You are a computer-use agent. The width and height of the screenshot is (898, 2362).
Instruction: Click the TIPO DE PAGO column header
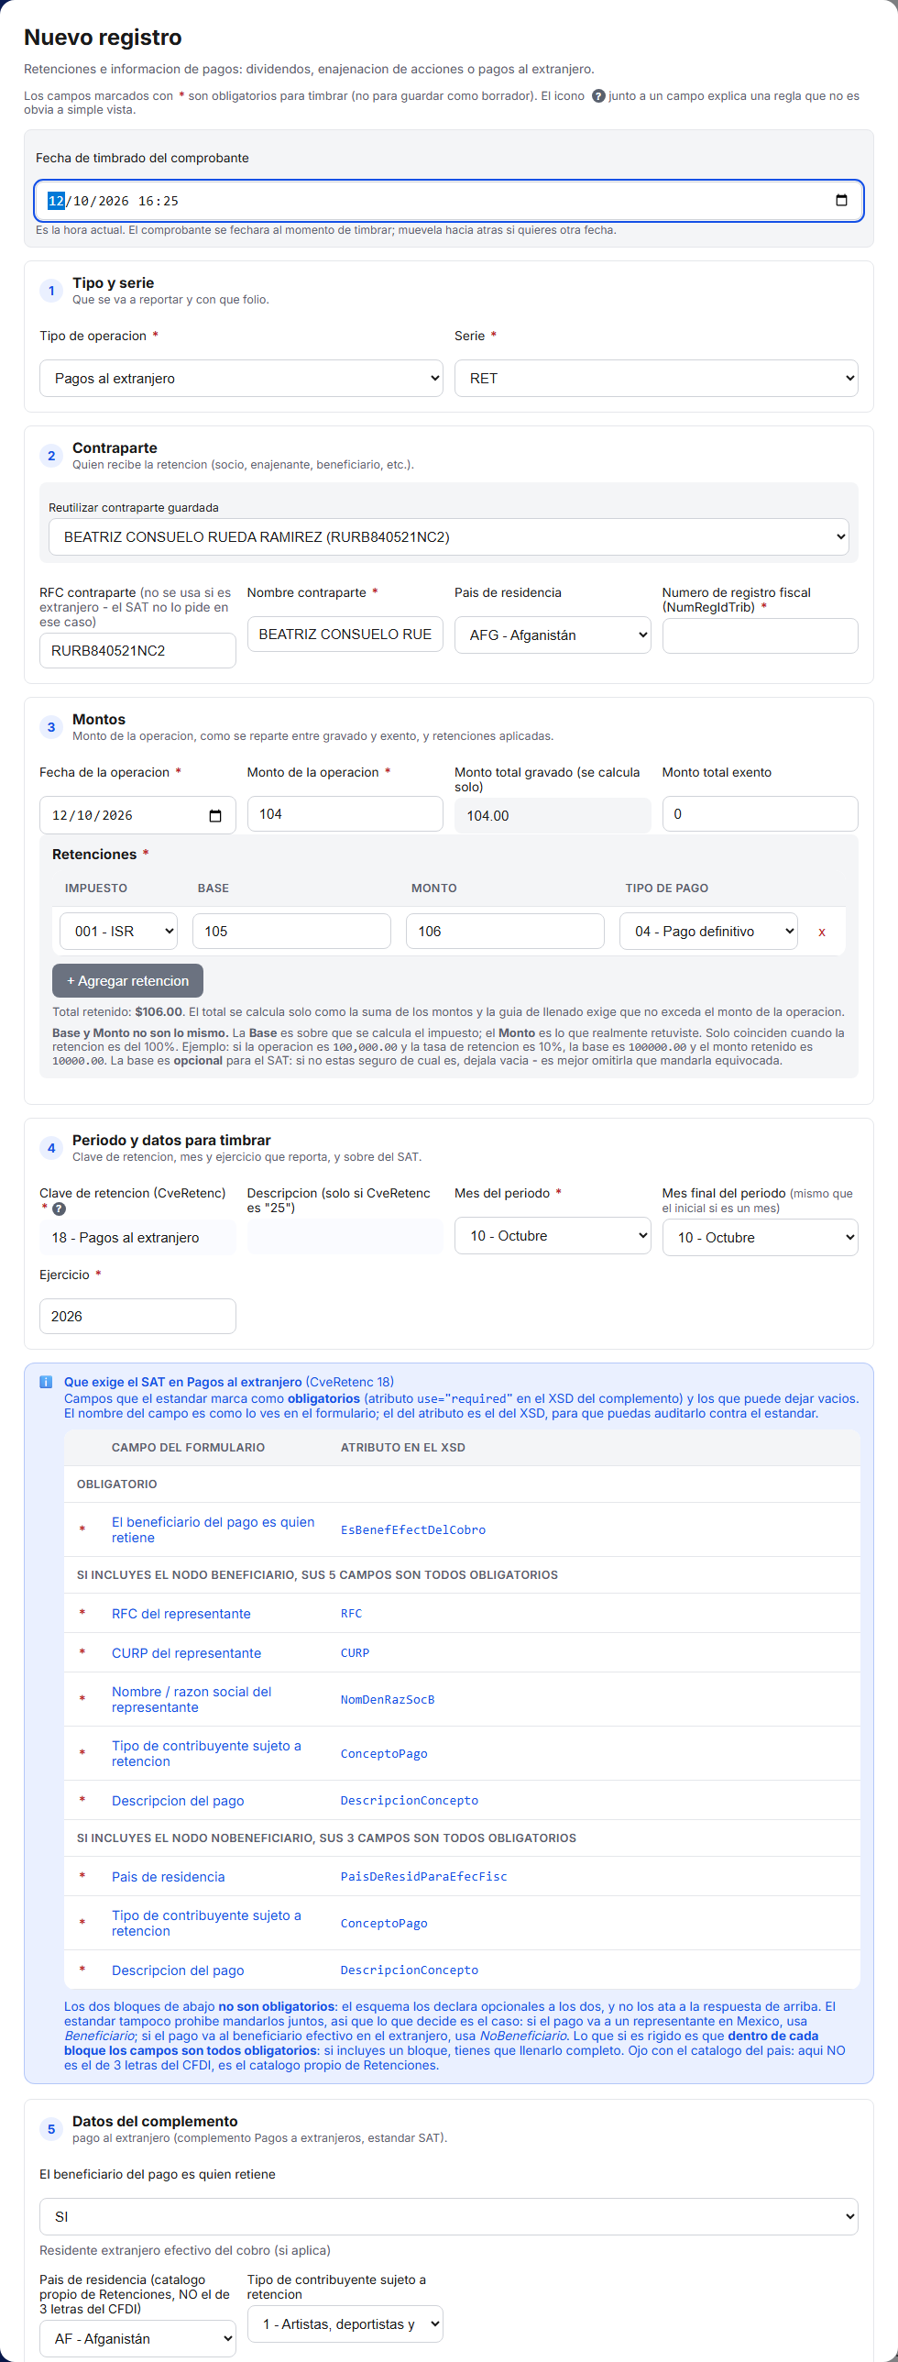tap(666, 888)
